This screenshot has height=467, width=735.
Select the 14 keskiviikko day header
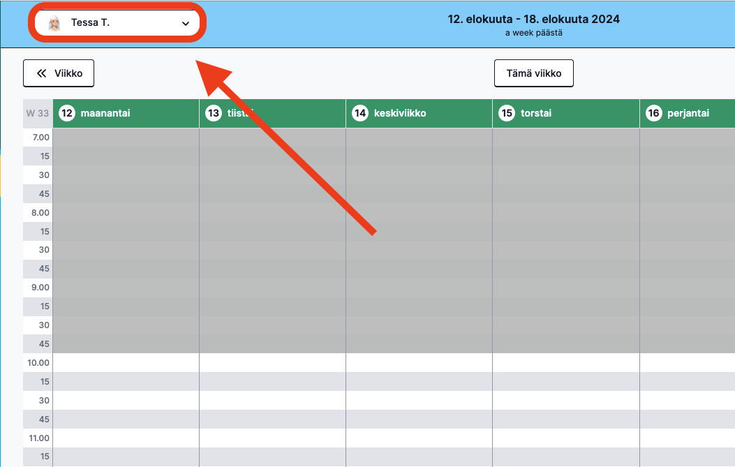420,114
